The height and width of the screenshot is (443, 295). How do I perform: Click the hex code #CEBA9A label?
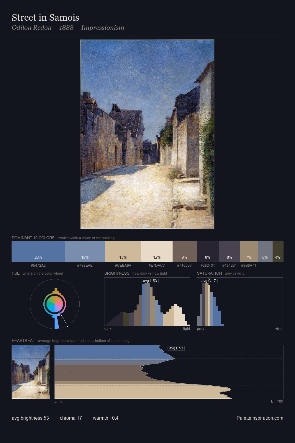[x=123, y=266]
